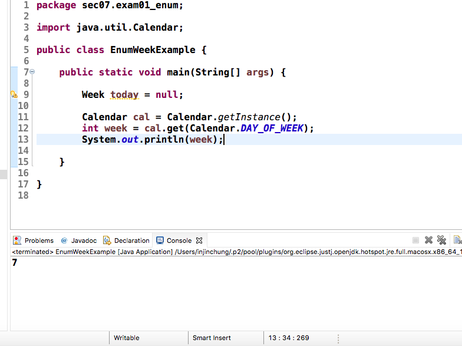Click 'int' keyword on line 12

coord(90,128)
